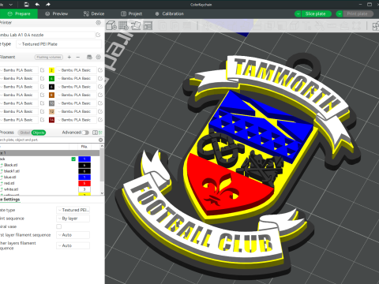Image resolution: width=379 pixels, height=284 pixels.
Task: Click red.stl filament color cell
Action: coord(84,183)
